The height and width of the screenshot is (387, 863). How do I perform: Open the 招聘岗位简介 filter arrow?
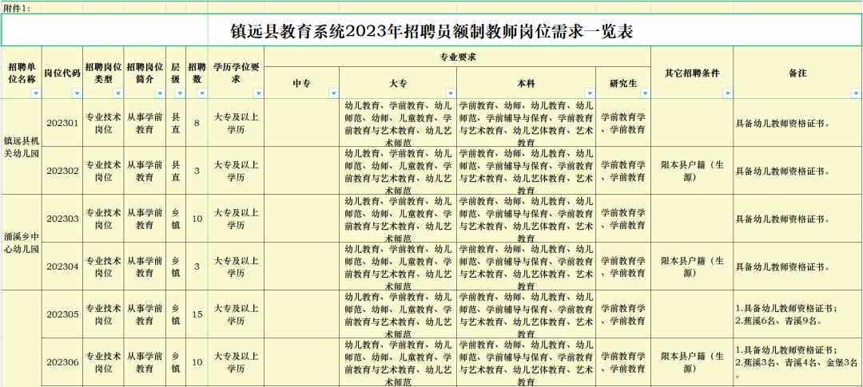pos(160,93)
